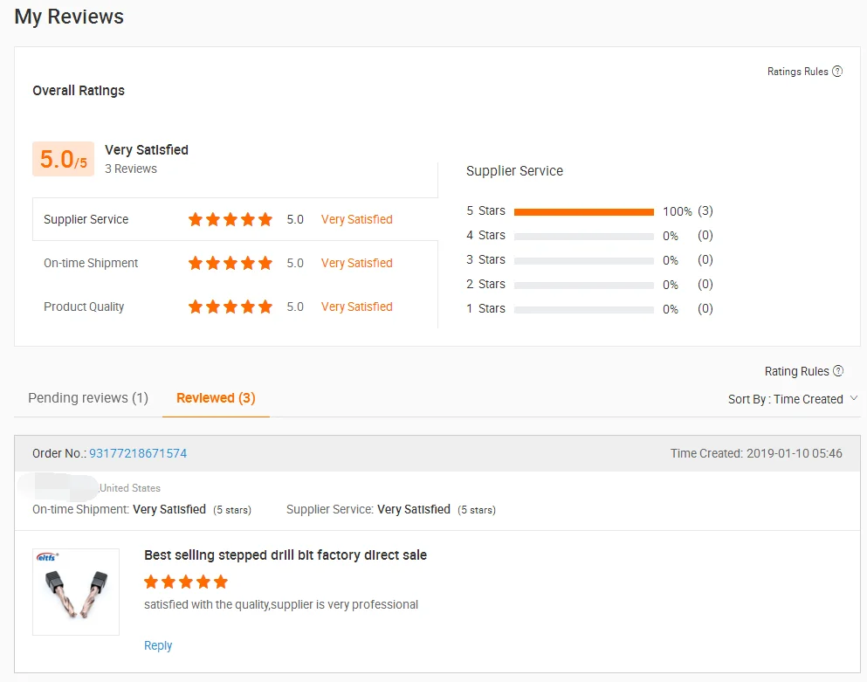
Task: Click the orange 5 Stars progress bar
Action: (583, 211)
